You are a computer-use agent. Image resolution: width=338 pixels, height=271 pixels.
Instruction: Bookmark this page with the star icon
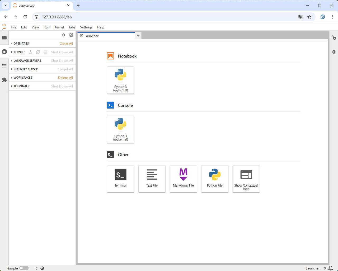click(309, 17)
